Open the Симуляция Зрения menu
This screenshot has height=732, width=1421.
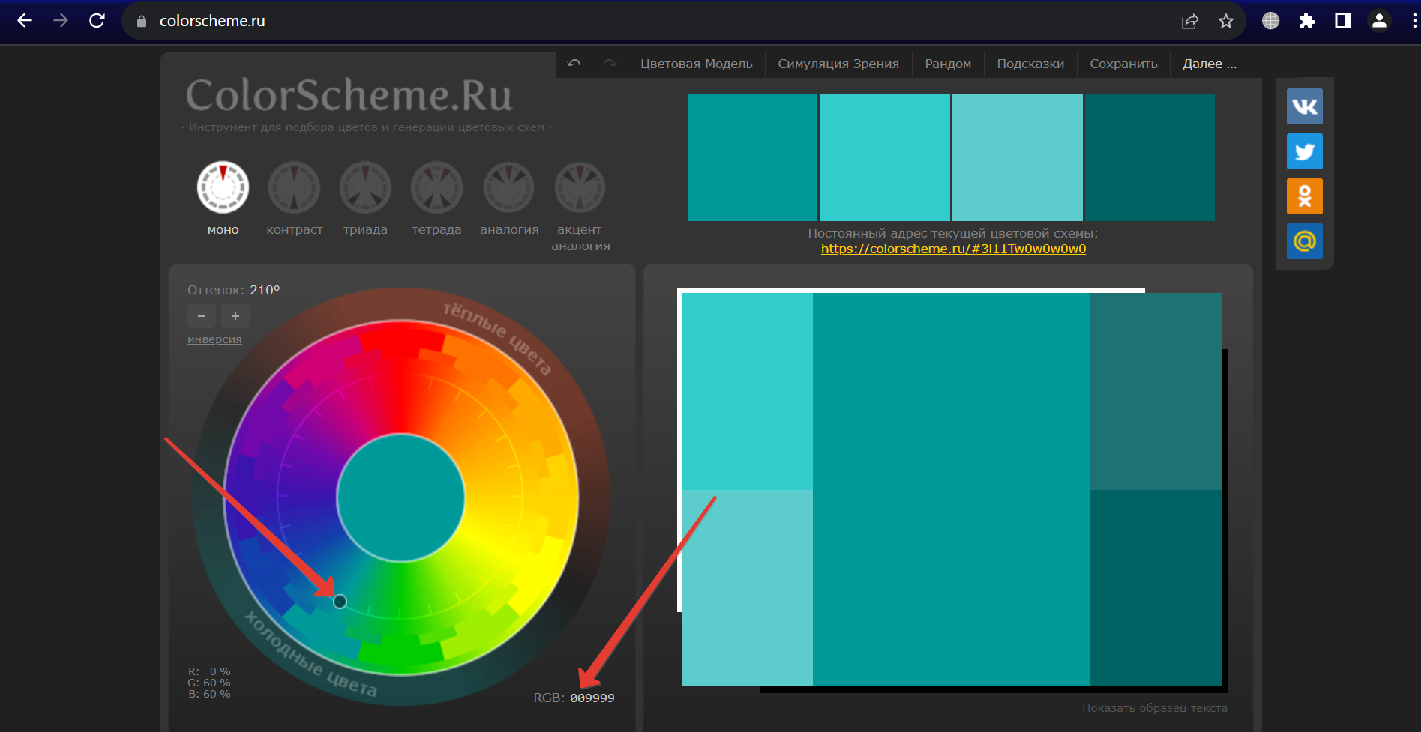click(838, 64)
